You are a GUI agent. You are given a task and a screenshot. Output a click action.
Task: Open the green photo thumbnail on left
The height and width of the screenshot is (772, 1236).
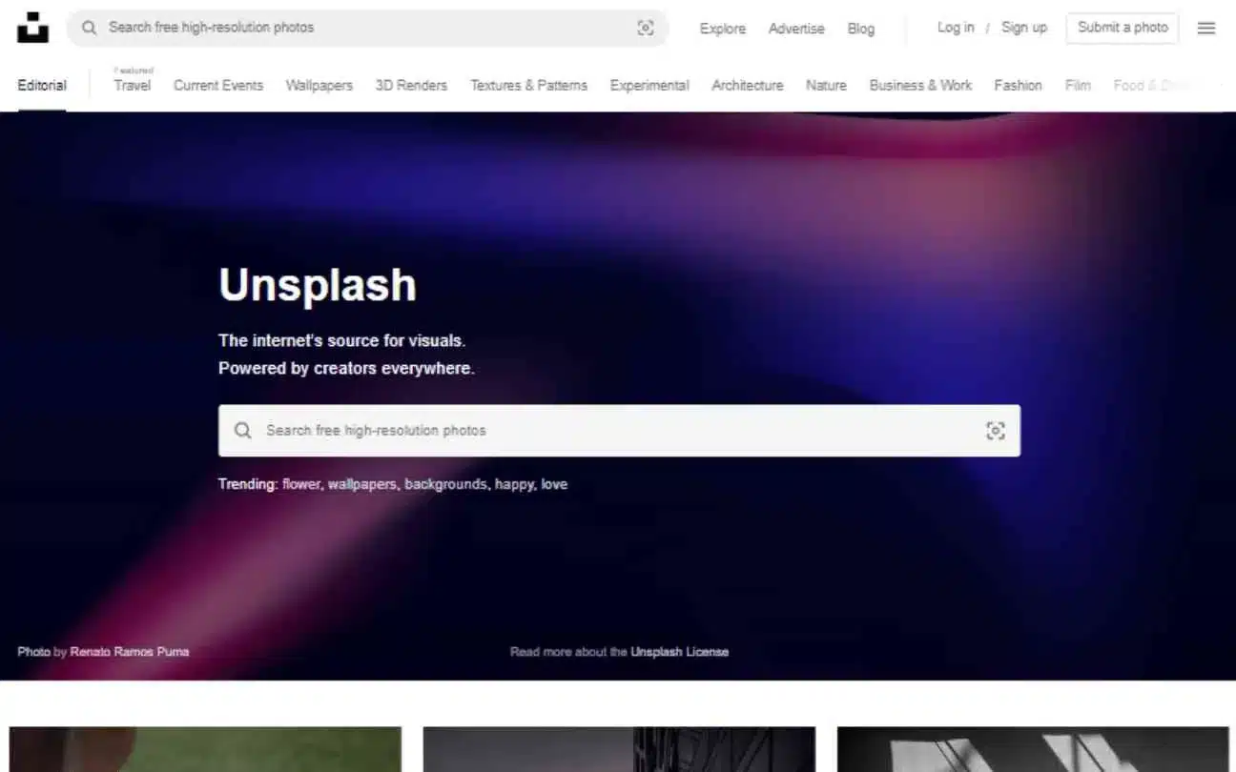pos(205,749)
